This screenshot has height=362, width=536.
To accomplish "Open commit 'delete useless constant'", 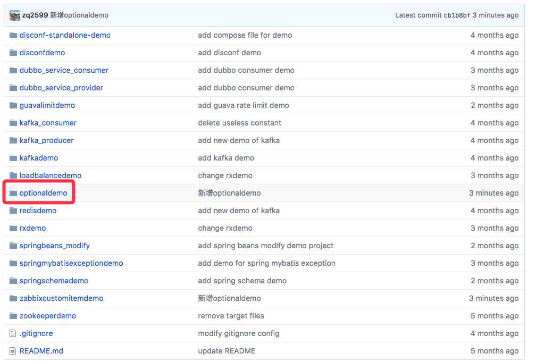I will (x=240, y=123).
